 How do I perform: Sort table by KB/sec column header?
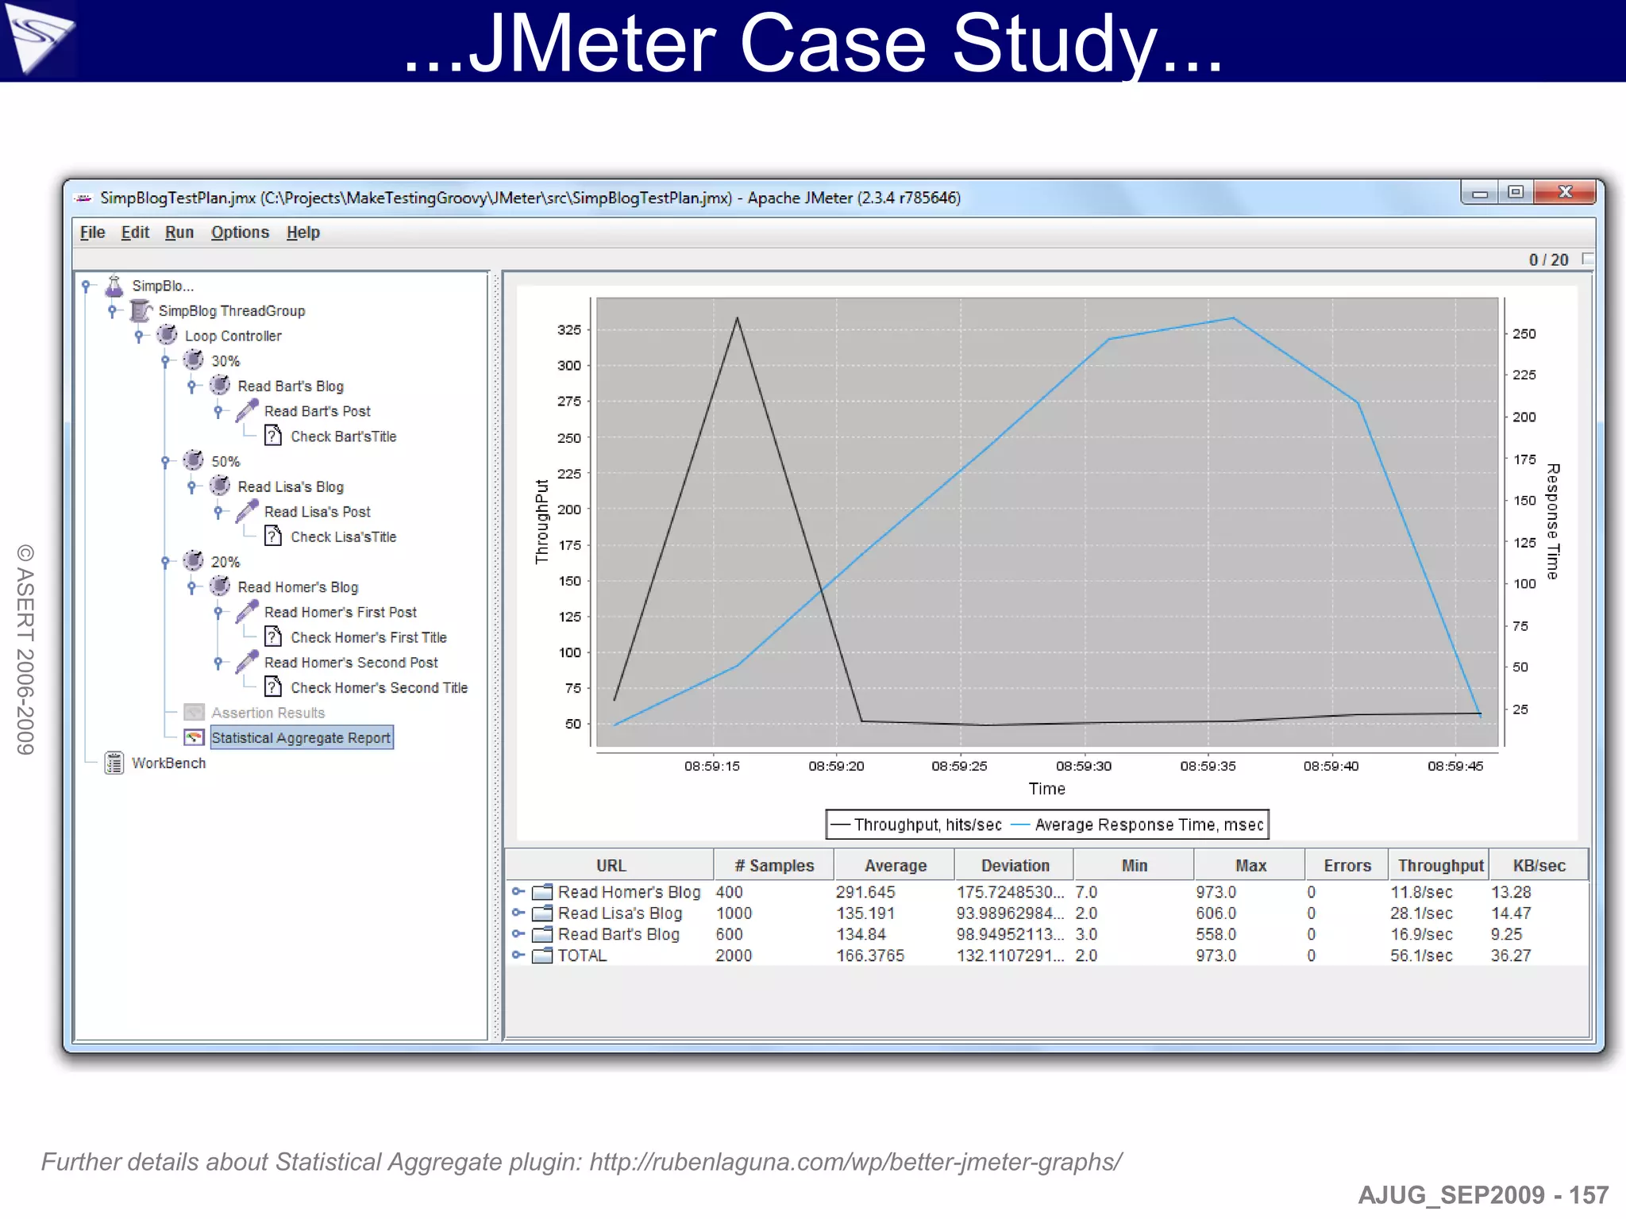coord(1539,865)
